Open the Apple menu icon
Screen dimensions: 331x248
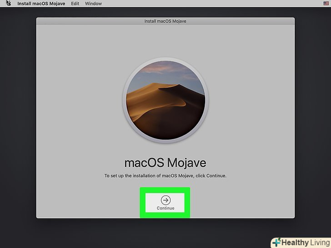(8, 3)
